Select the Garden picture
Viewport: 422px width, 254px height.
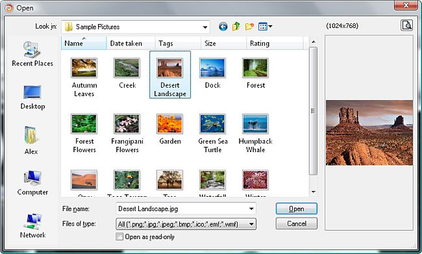point(170,129)
